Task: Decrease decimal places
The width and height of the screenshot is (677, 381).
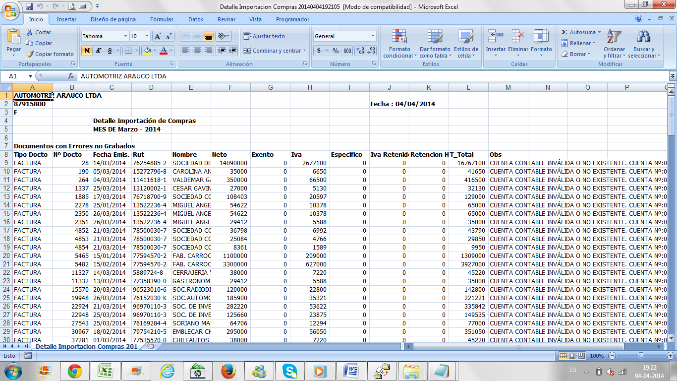Action: point(371,51)
